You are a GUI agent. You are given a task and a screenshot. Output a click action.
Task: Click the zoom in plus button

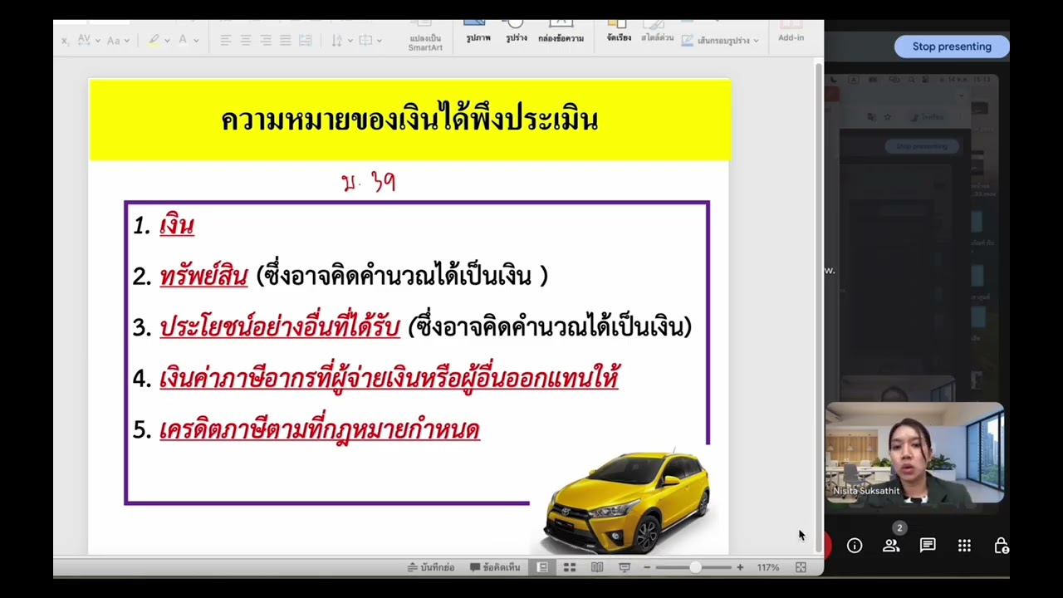pyautogui.click(x=740, y=567)
